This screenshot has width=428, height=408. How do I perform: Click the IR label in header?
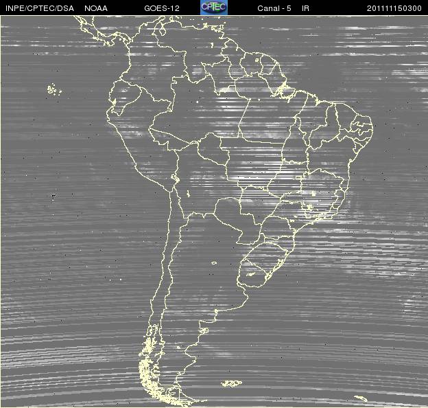pos(305,8)
